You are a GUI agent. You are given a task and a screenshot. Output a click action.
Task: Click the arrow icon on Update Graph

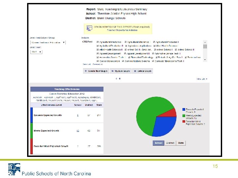pyautogui.click(x=113, y=71)
